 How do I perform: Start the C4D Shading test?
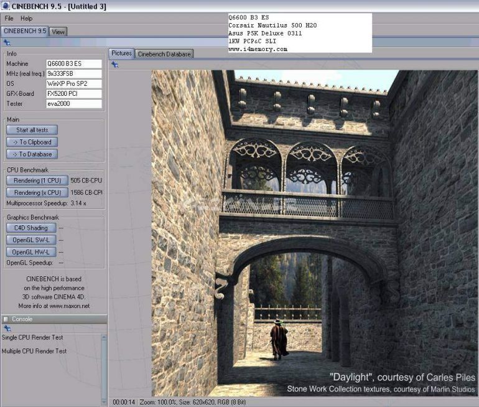(x=30, y=228)
